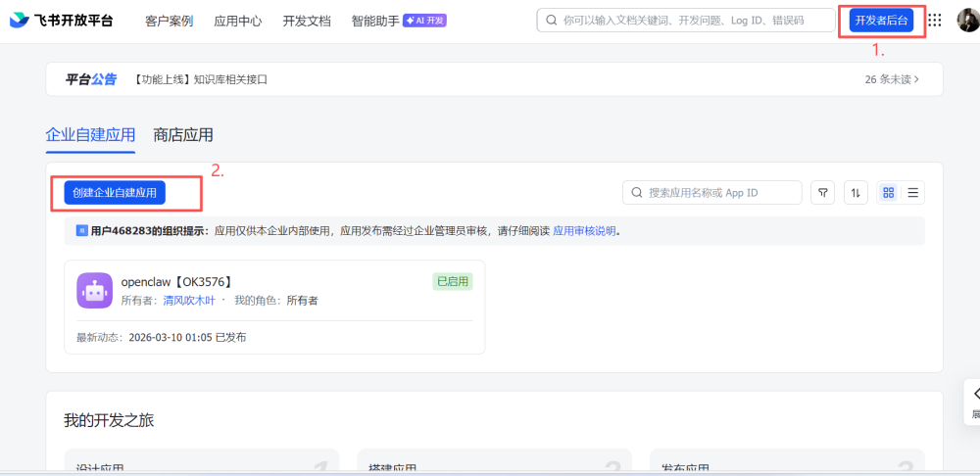
Task: Click the Feishu Open Platform logo
Action: (61, 21)
